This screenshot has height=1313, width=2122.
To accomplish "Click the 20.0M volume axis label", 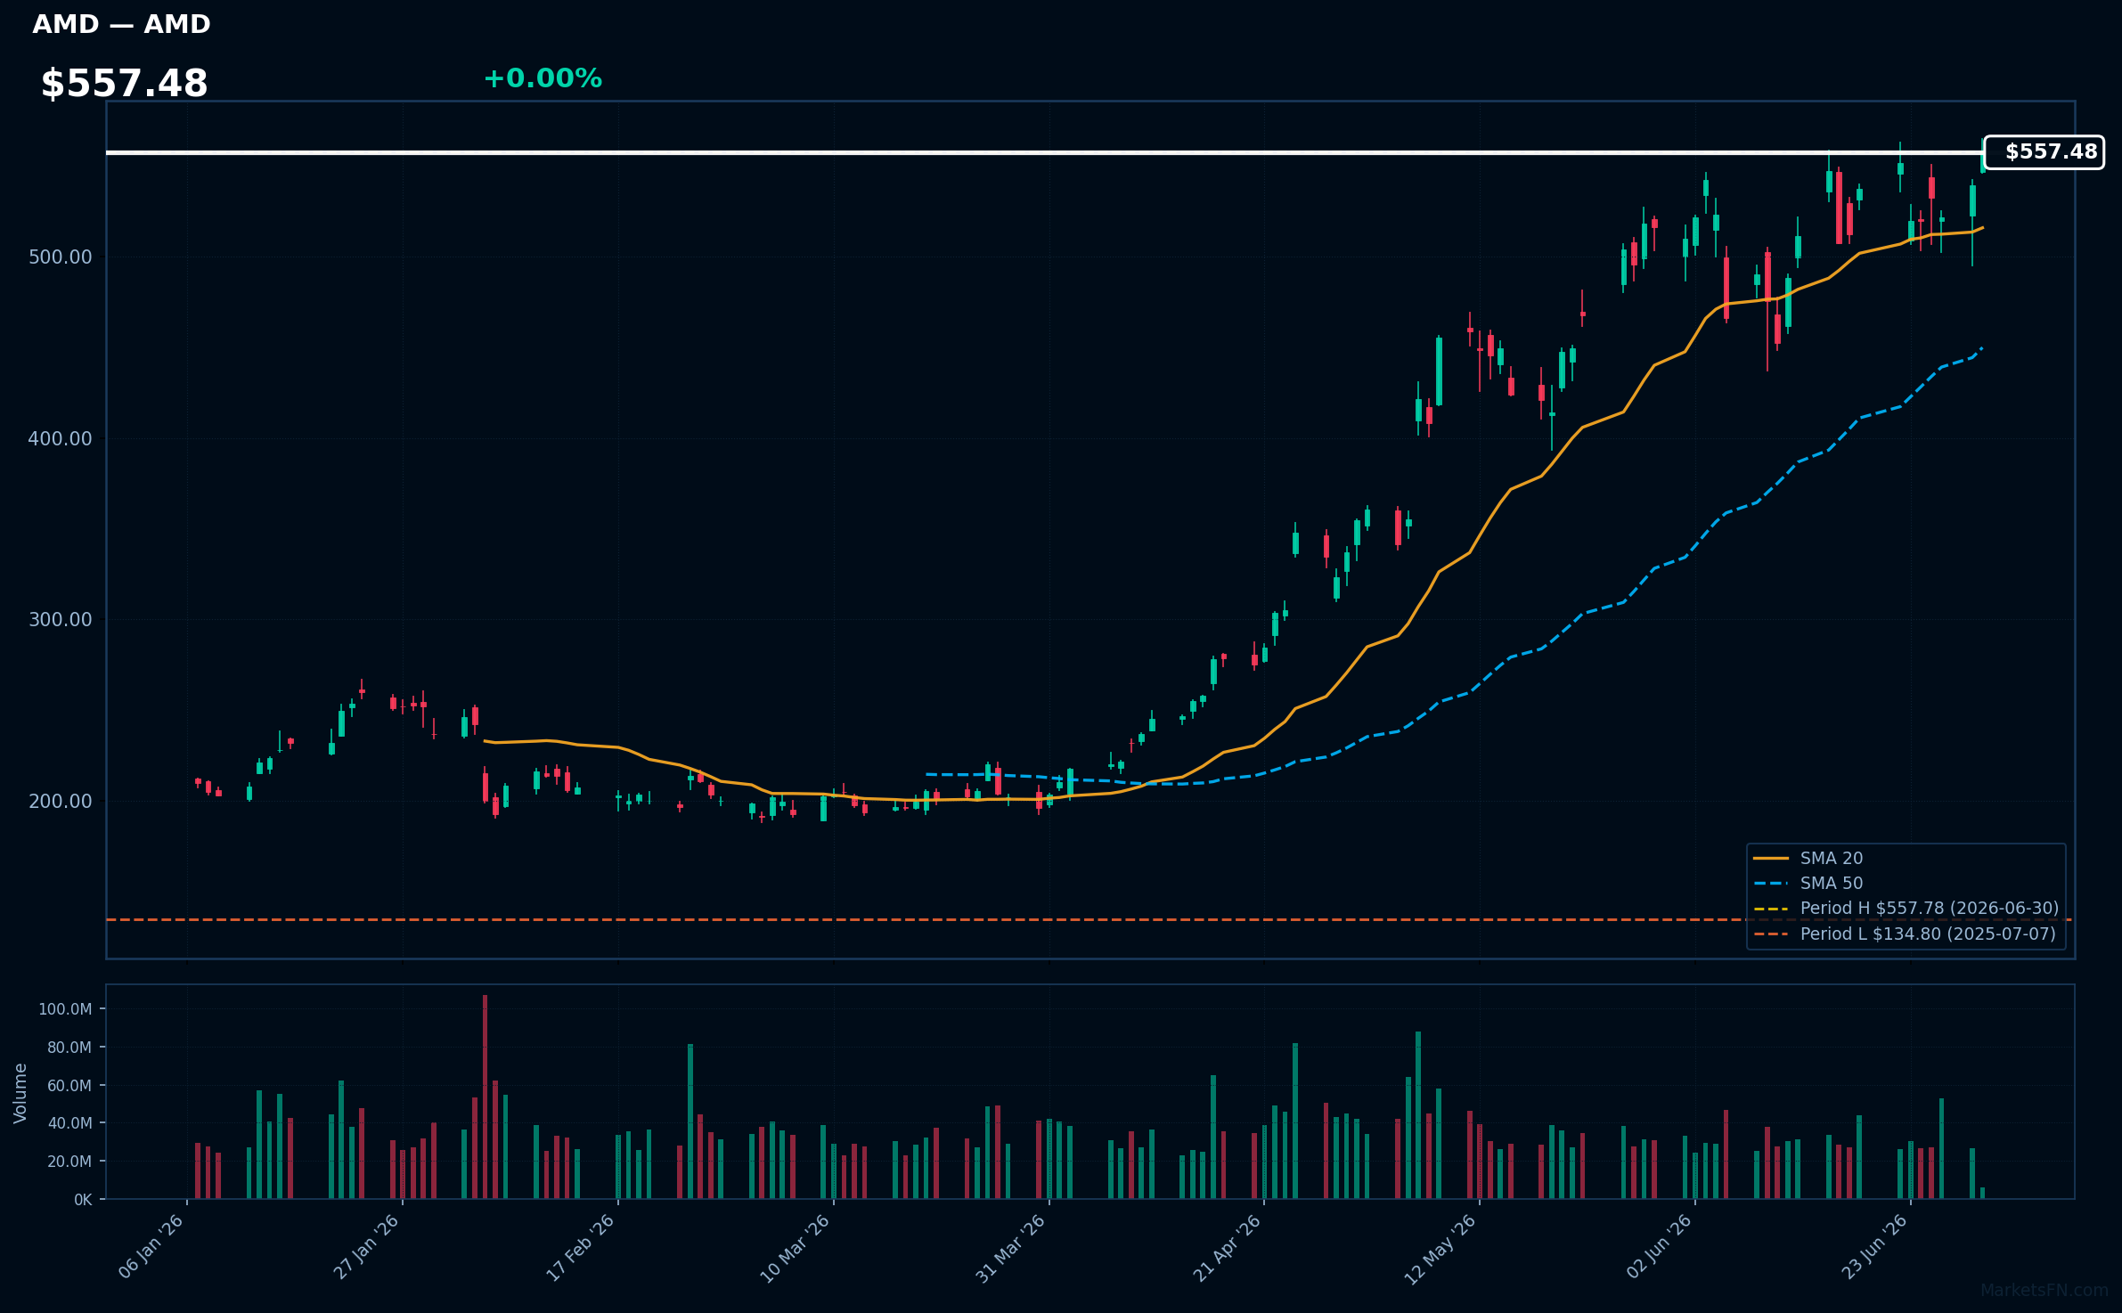I will click(69, 1162).
